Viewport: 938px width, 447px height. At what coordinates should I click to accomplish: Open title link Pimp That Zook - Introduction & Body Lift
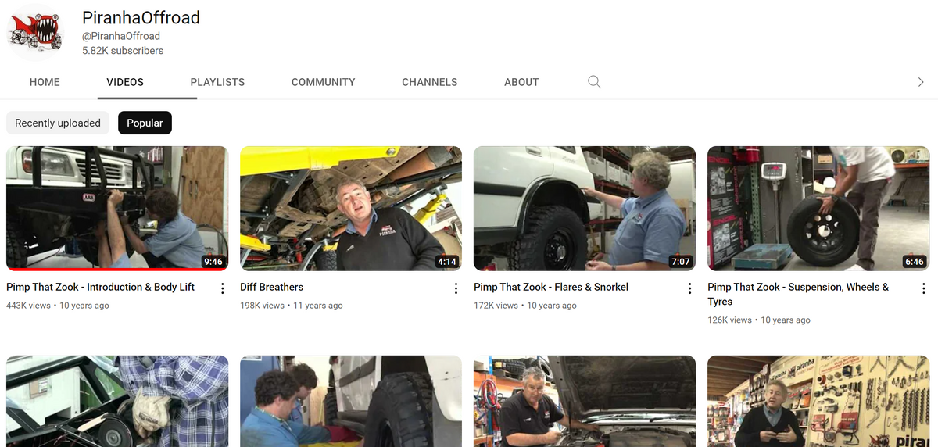(101, 287)
